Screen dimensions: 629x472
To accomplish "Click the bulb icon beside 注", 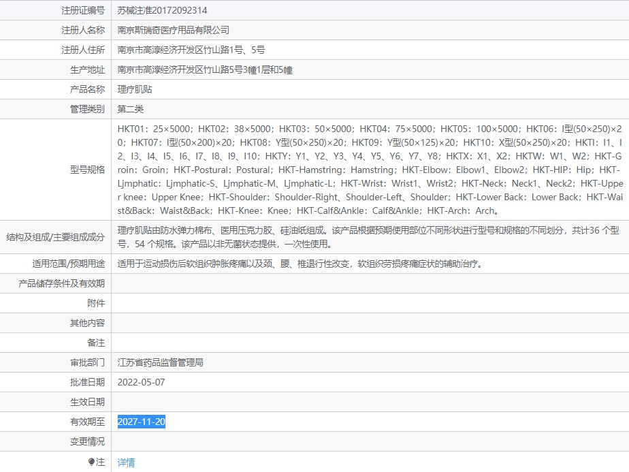I will click(91, 462).
